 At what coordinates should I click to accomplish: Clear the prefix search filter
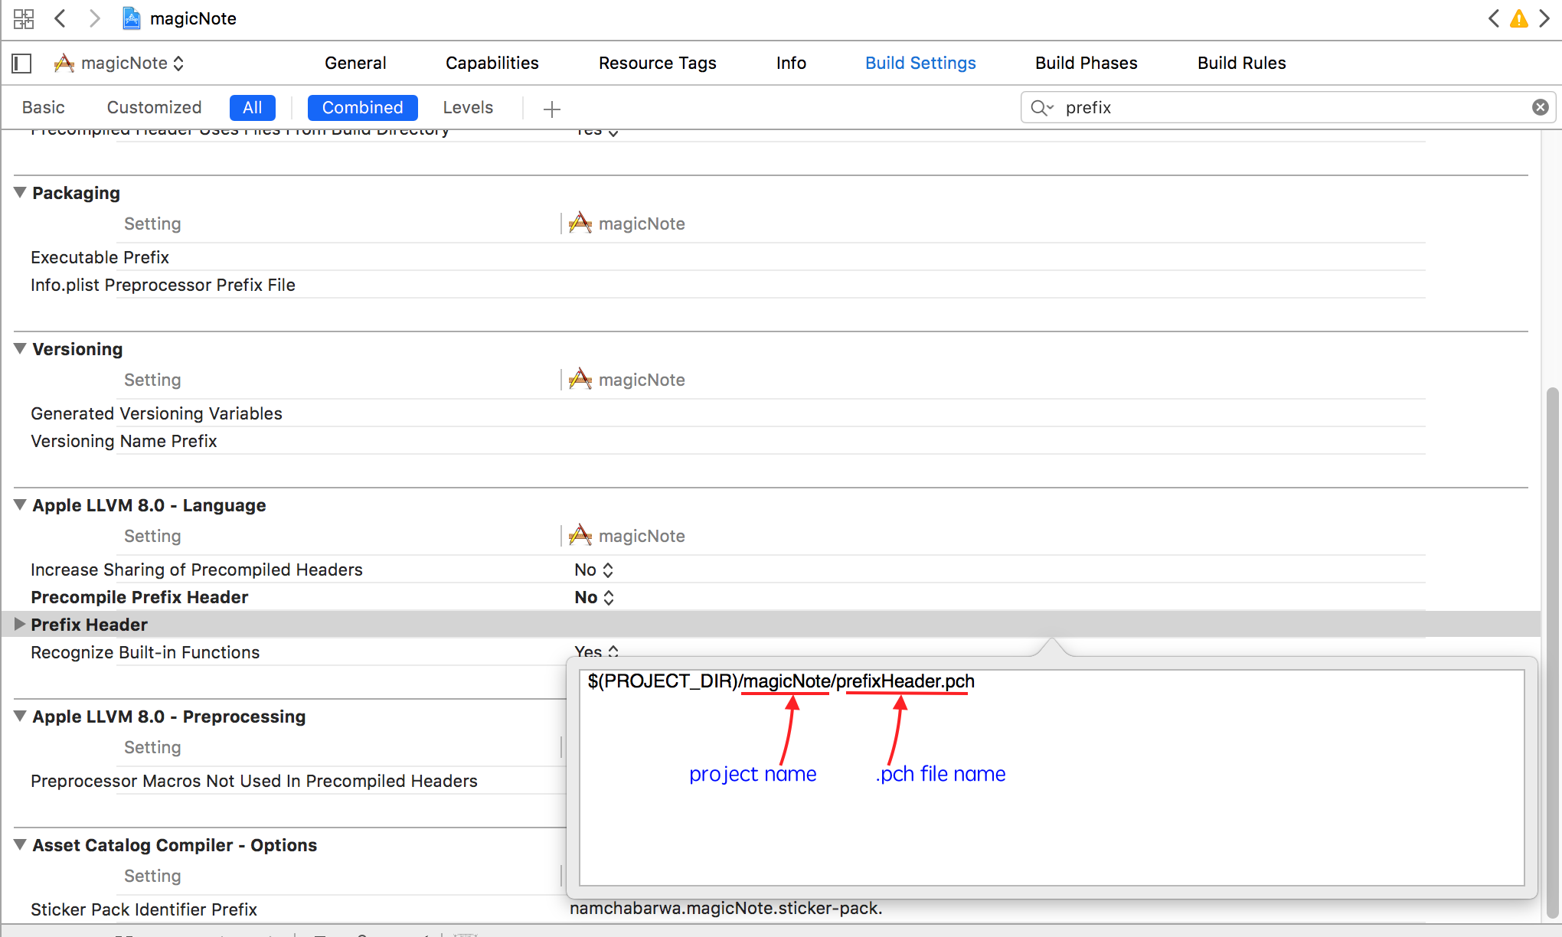point(1540,107)
